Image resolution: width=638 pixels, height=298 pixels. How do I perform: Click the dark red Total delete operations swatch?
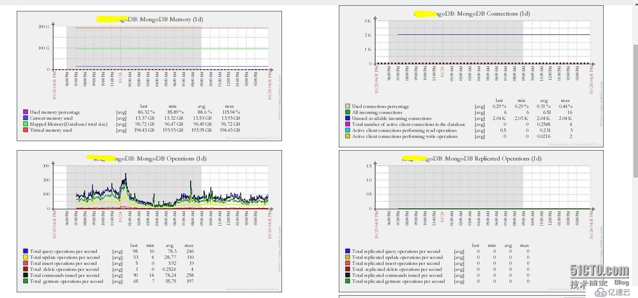coord(26,269)
